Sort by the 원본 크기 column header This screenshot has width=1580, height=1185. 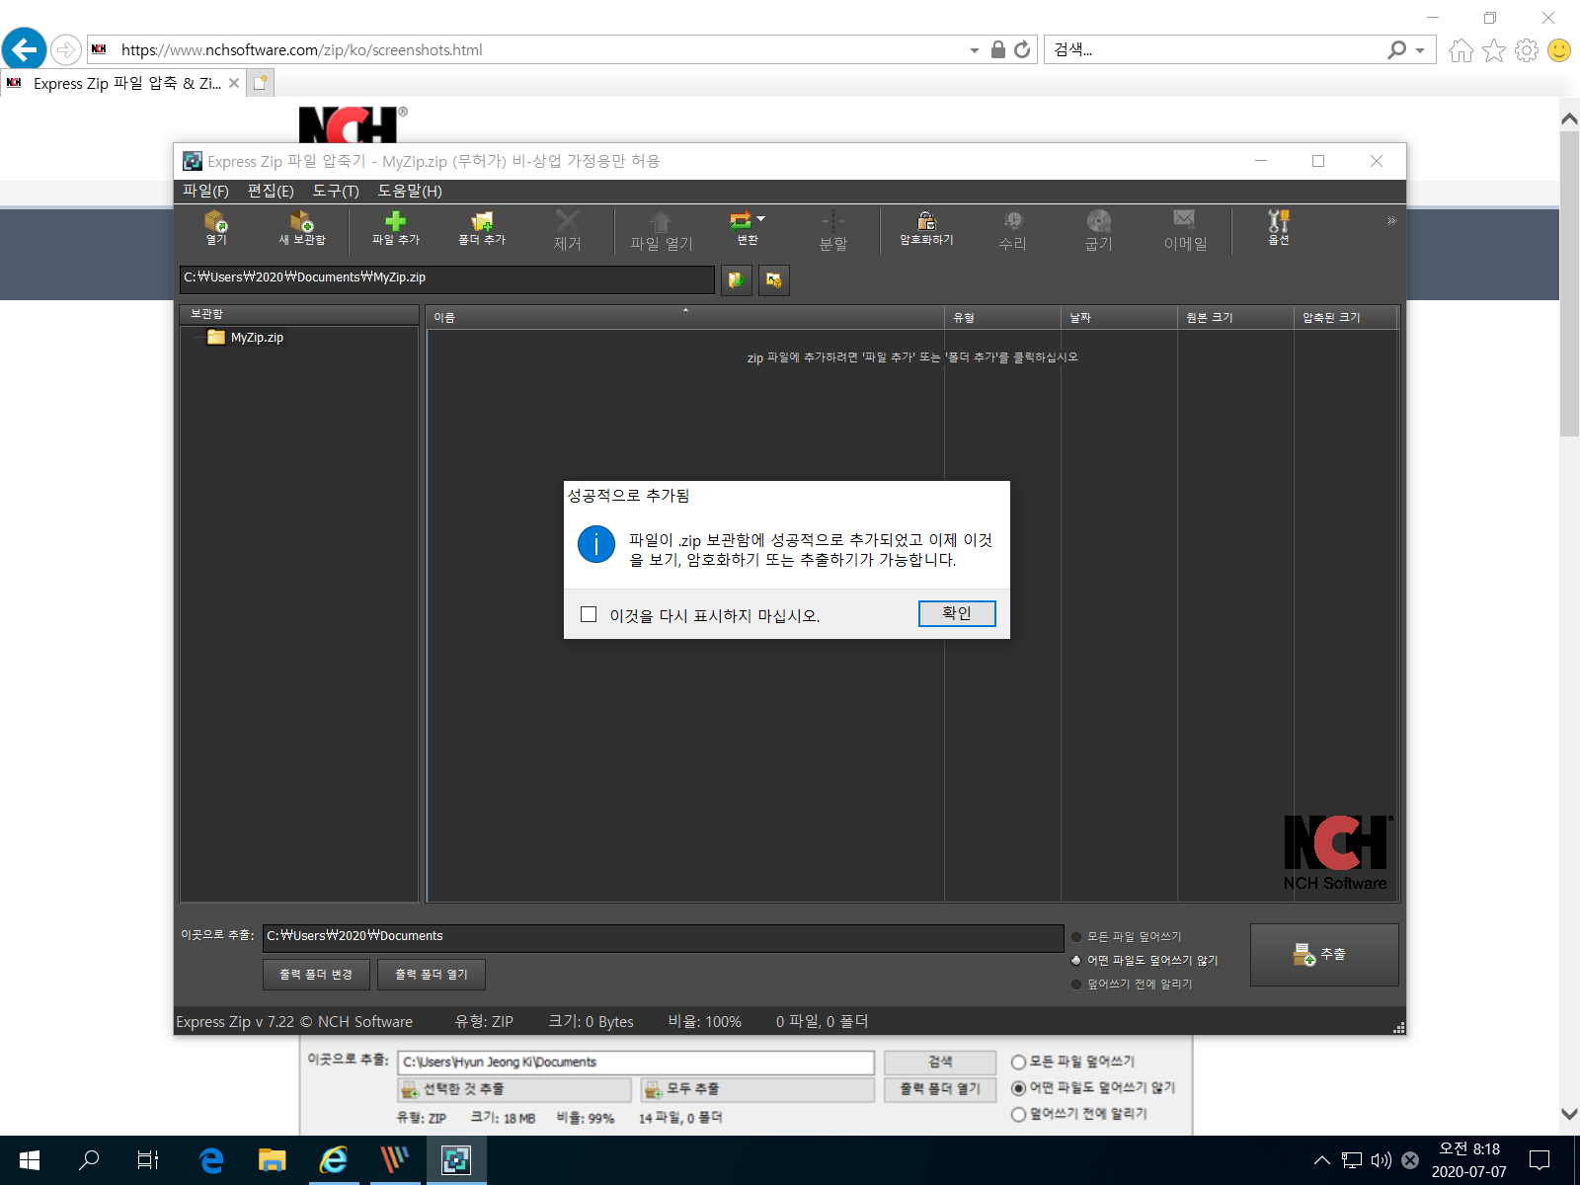[1235, 317]
